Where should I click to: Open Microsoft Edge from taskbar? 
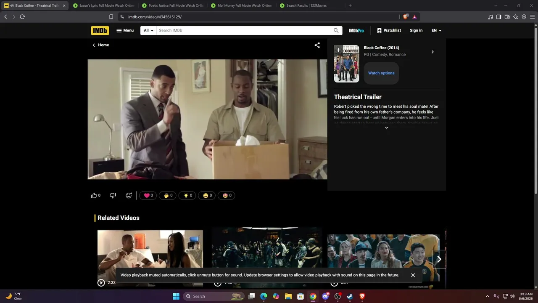tap(264, 296)
